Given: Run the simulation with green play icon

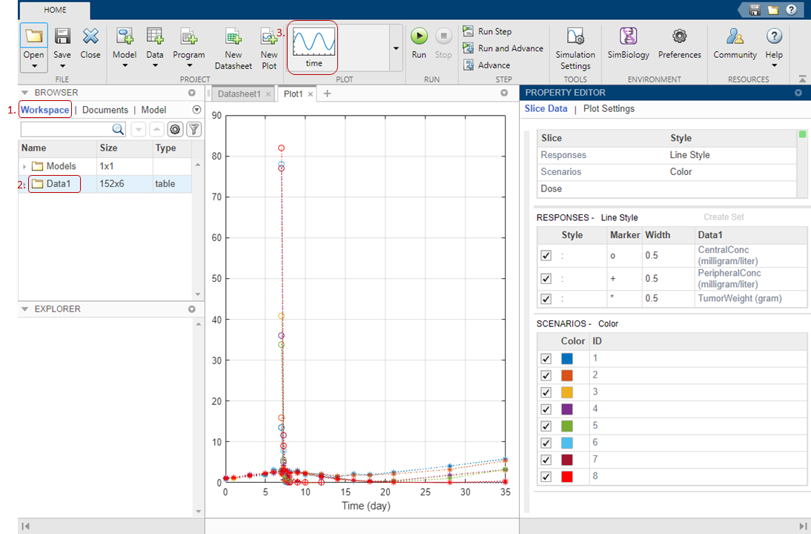Looking at the screenshot, I should [x=419, y=36].
